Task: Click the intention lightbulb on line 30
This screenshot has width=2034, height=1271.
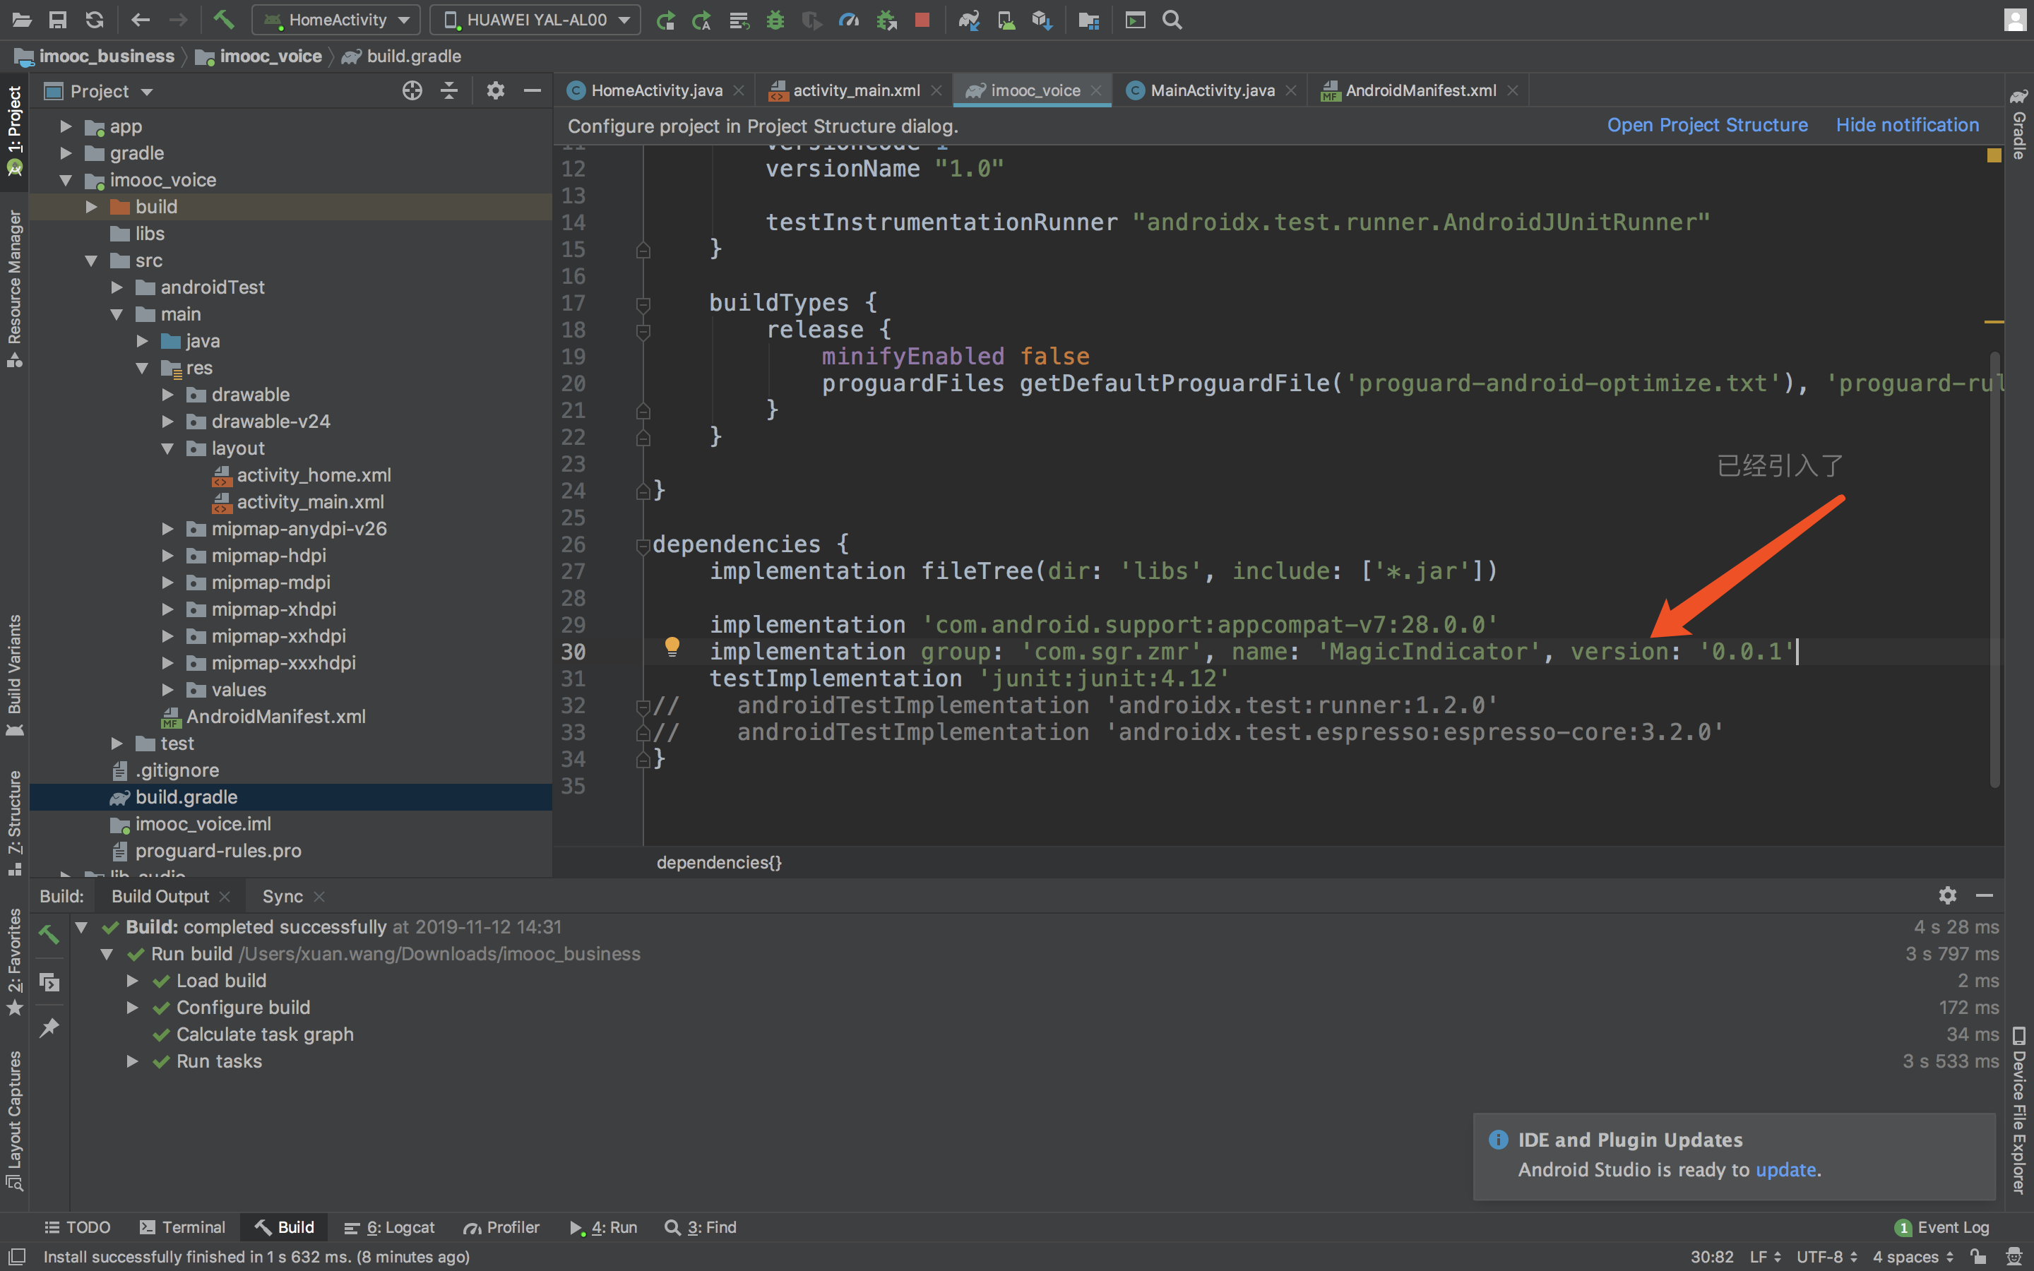Action: [x=672, y=646]
